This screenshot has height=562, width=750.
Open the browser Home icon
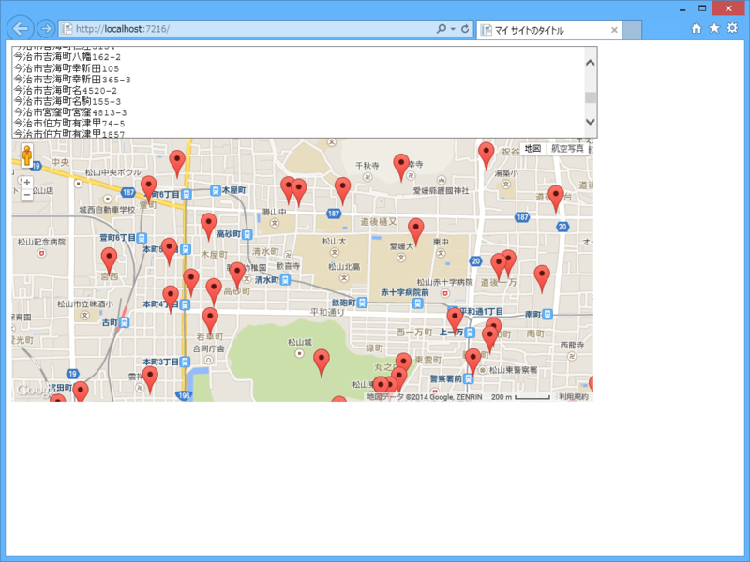tap(697, 29)
